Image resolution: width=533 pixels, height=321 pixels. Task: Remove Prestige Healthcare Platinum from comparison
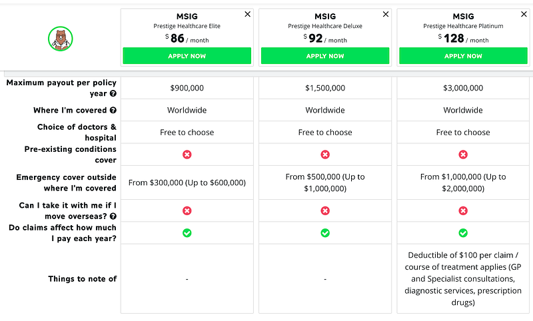point(524,14)
